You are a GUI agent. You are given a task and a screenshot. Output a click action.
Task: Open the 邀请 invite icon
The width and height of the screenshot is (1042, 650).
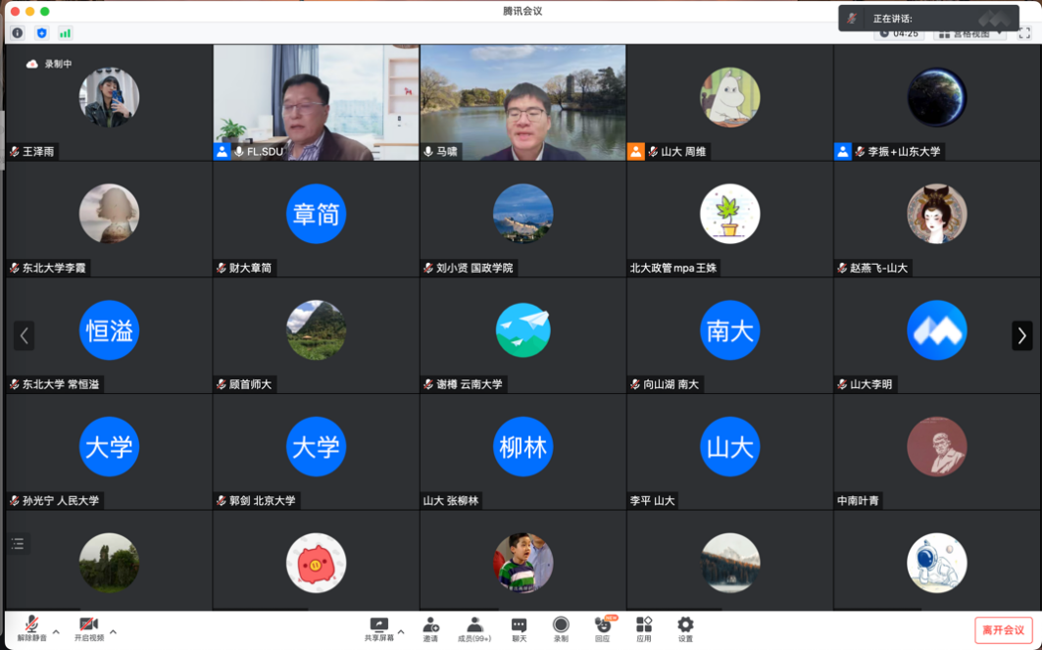tap(430, 627)
